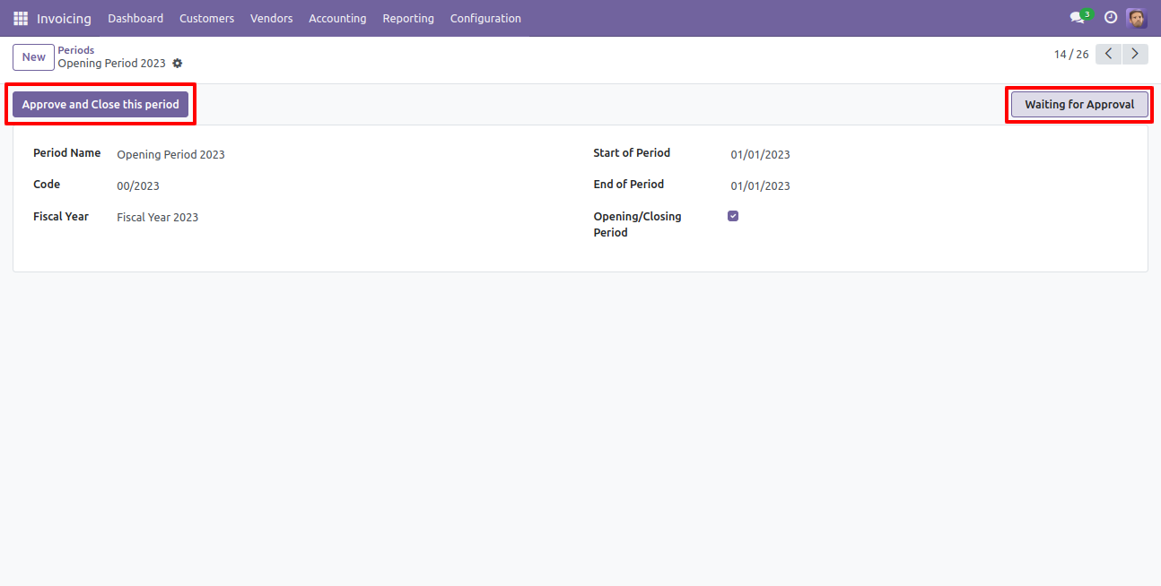Image resolution: width=1161 pixels, height=586 pixels.
Task: Open the activities clock icon
Action: point(1111,18)
